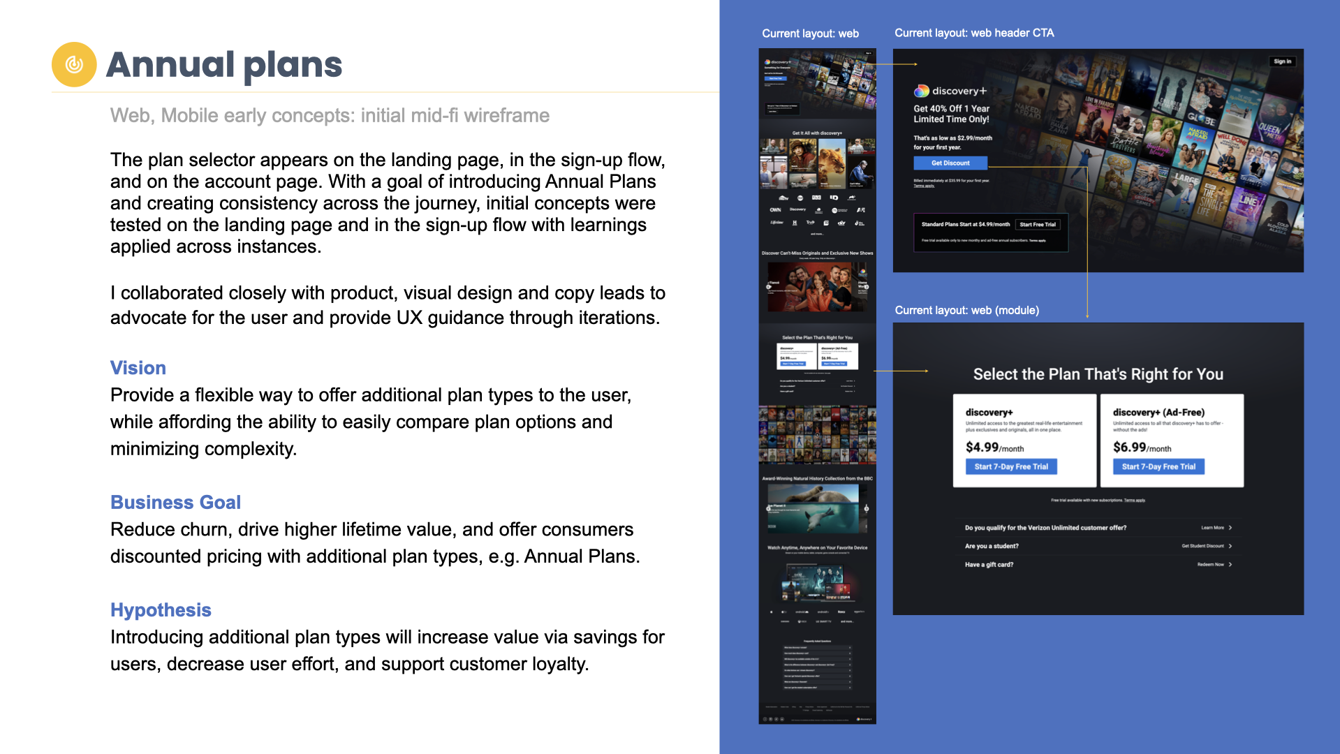Click the yellow circular logo icon beside Annual plans
The height and width of the screenshot is (754, 1340).
click(74, 64)
